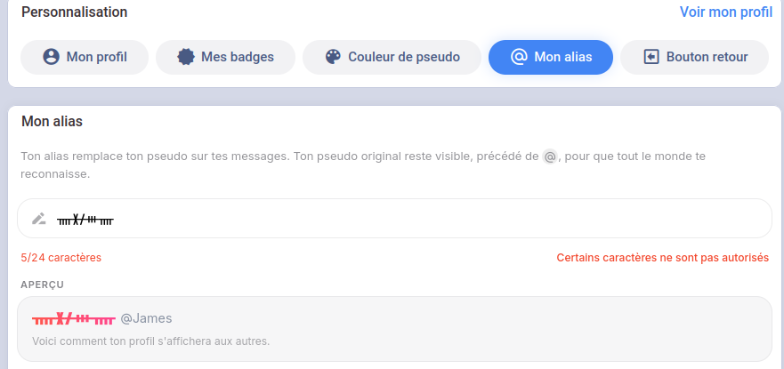Image resolution: width=784 pixels, height=369 pixels.
Task: Focus the alias text input field
Action: click(x=394, y=218)
